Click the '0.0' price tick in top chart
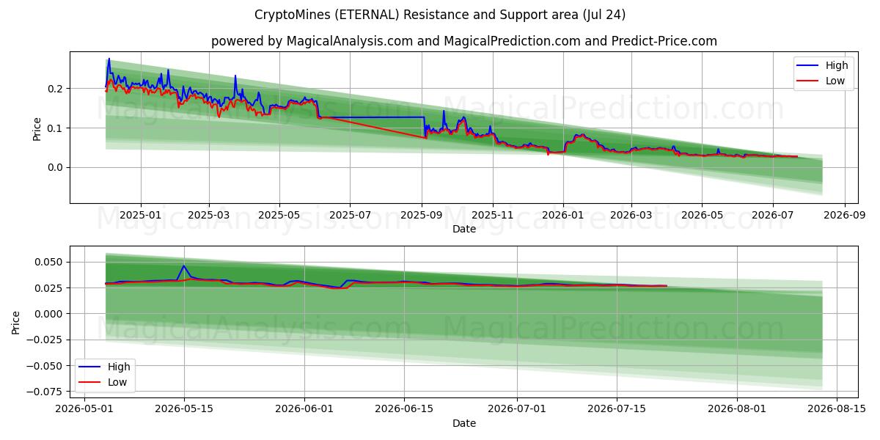This screenshot has height=440, width=880. coord(56,167)
